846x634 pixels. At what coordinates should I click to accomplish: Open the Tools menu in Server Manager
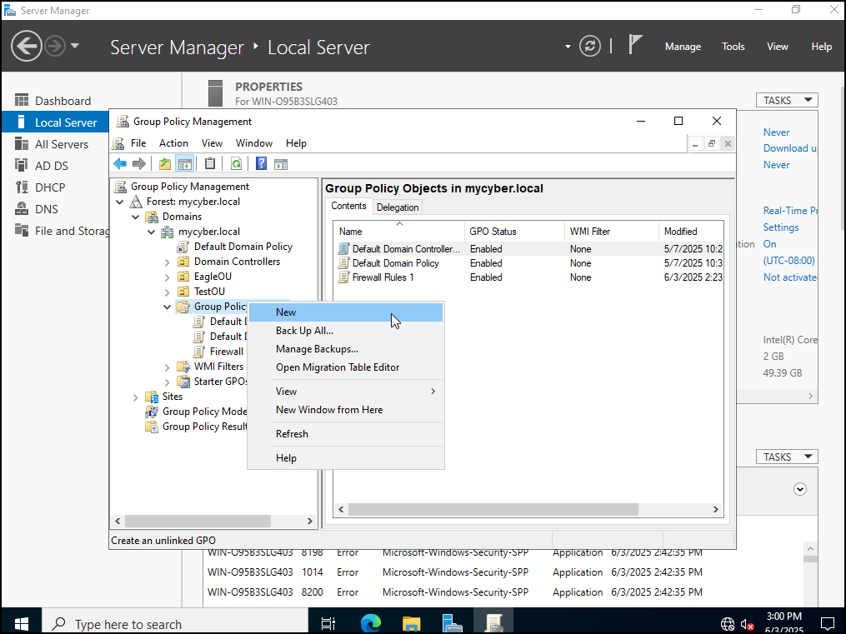(733, 47)
